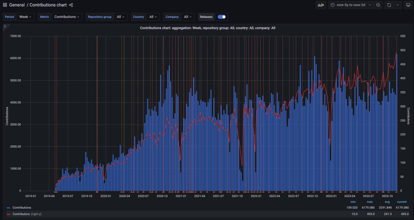Sort legend by max column
Image resolution: width=414 pixels, height=220 pixels.
point(370,202)
